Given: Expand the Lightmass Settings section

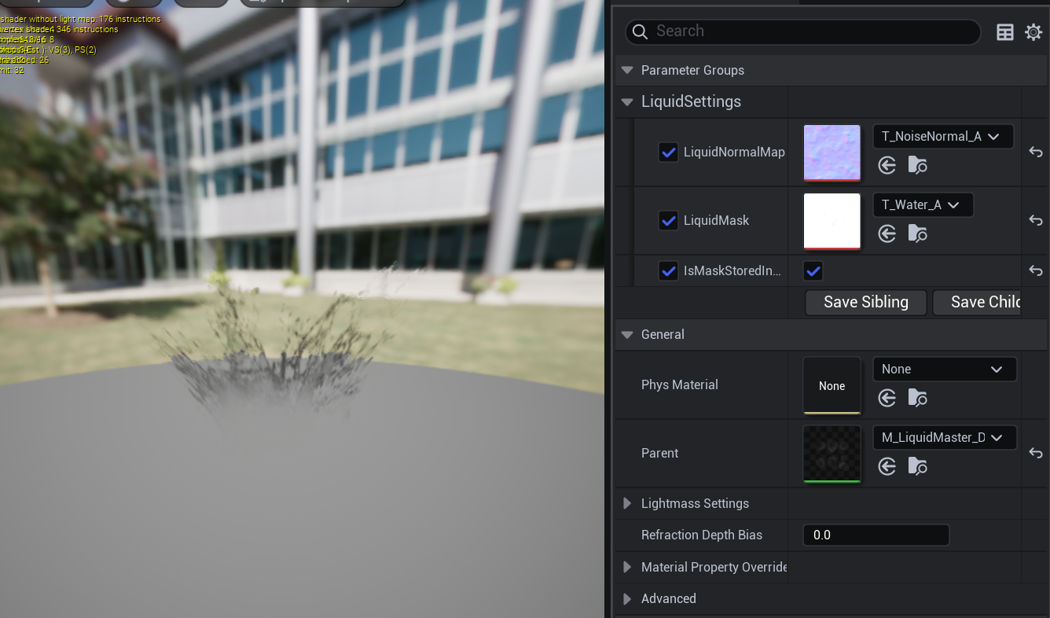Looking at the screenshot, I should 626,503.
